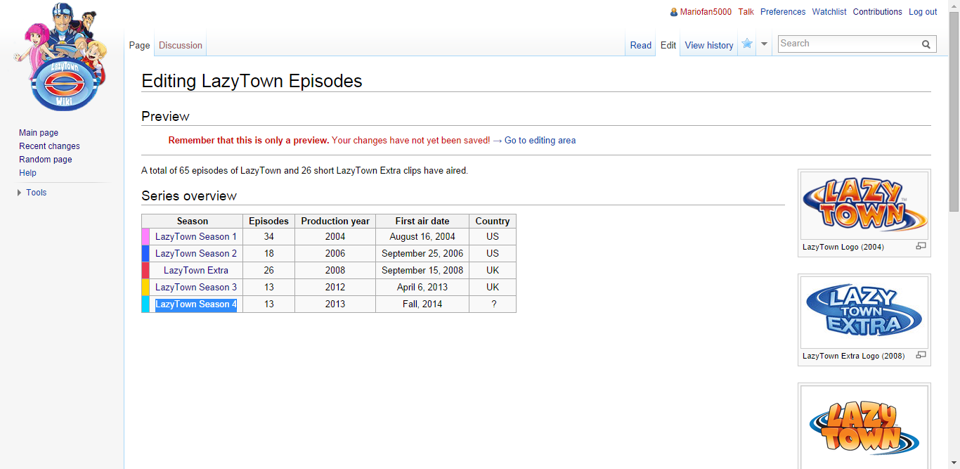Click the Search input field
Image resolution: width=960 pixels, height=469 pixels.
coord(848,44)
